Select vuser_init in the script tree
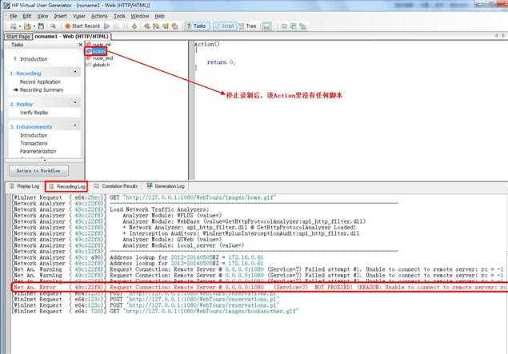 (x=99, y=45)
